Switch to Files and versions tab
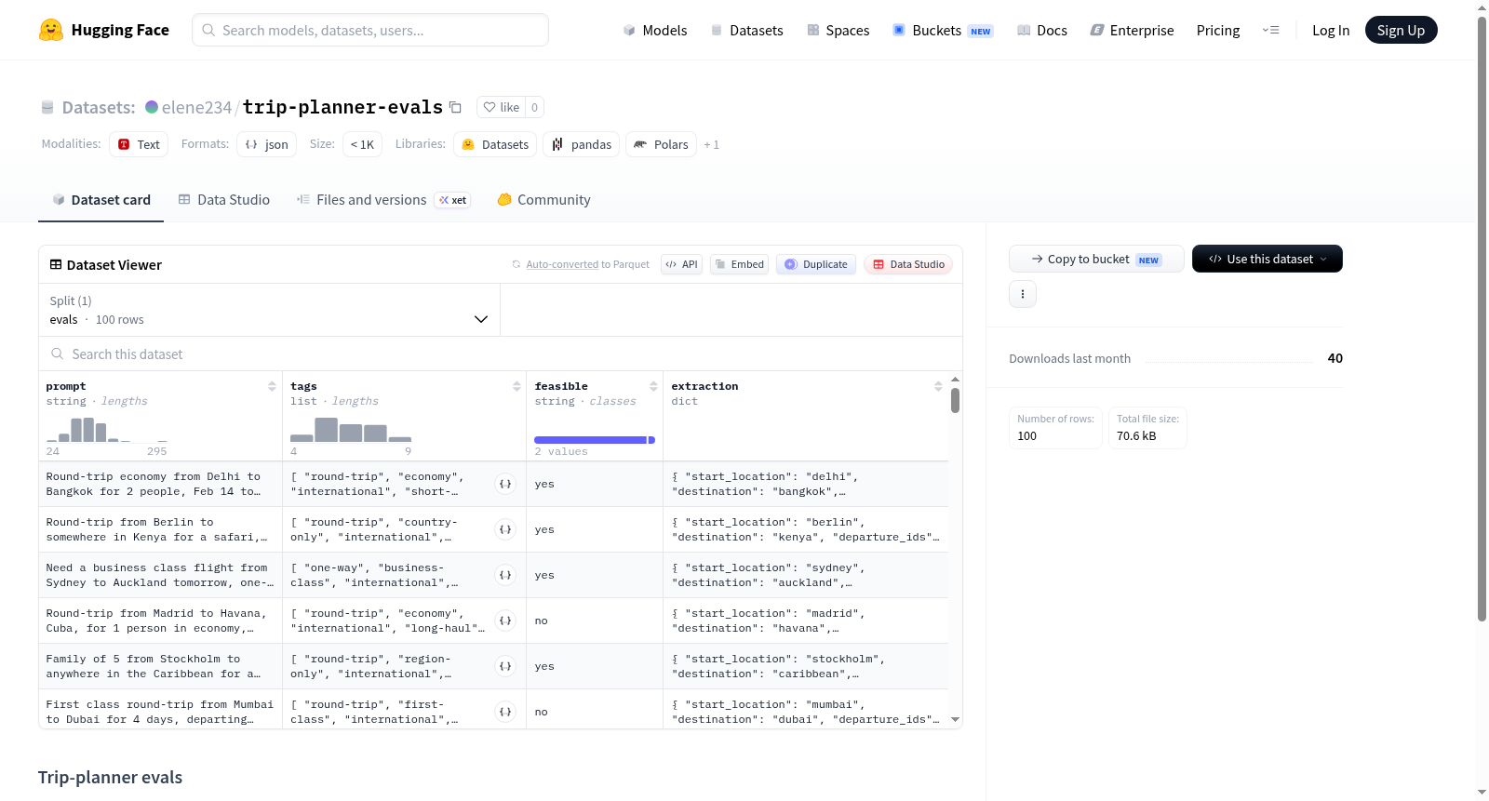1489x801 pixels. point(382,199)
